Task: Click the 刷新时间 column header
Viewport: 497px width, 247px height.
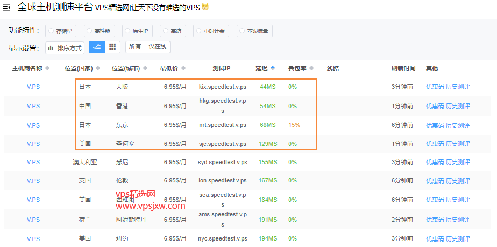Action: (x=403, y=68)
